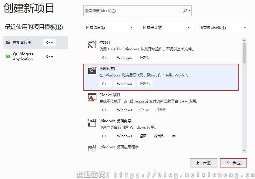The image size is (255, 179).
Task: Click the 控制台 tag under CMake 项目
Action: 161,110
